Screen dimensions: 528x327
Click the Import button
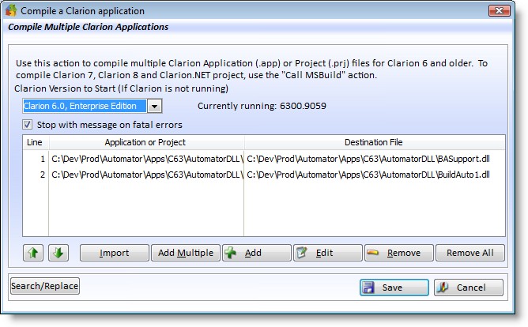tap(114, 253)
